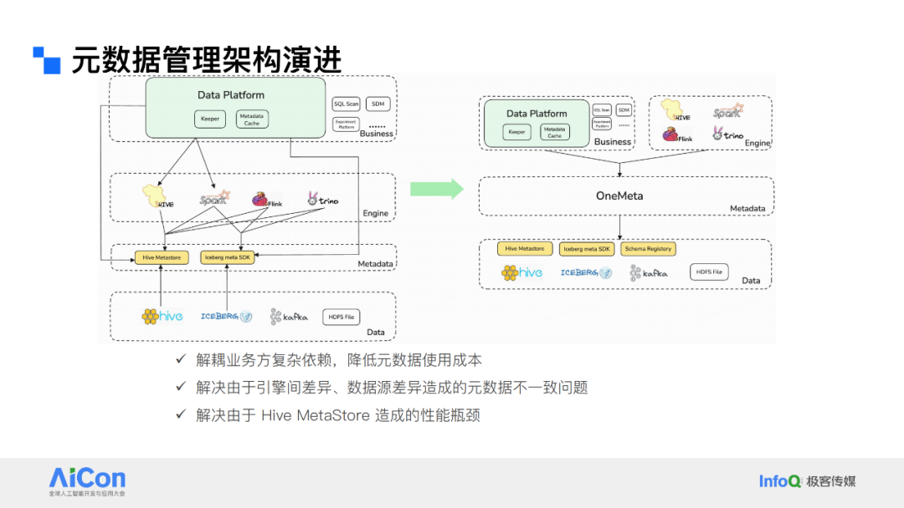Screen dimensions: 904x508
Task: Click the Data label in right diagram
Action: tap(751, 280)
